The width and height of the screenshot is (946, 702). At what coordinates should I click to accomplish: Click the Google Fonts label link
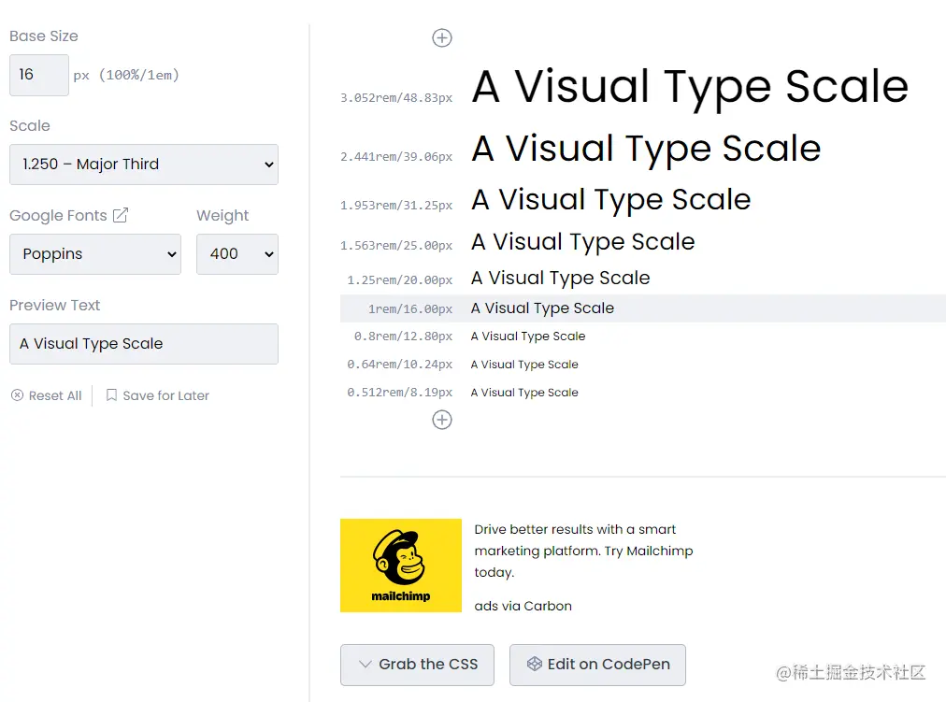[x=58, y=215]
